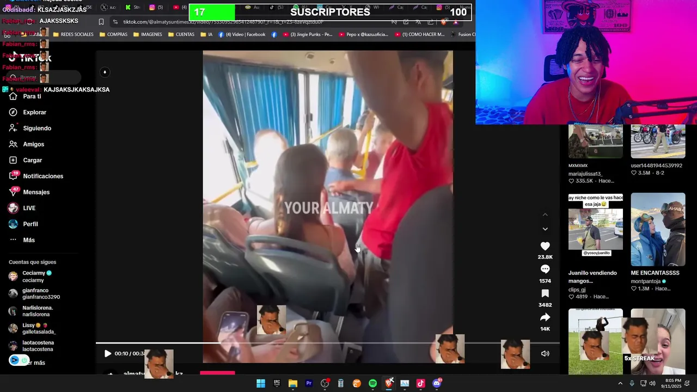Open Discord from taskbar
Screen dimensions: 697x392
(437, 383)
